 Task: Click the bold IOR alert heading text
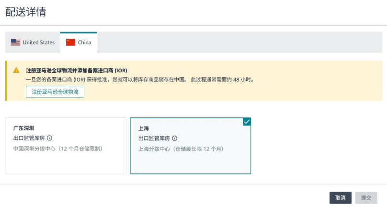[77, 70]
